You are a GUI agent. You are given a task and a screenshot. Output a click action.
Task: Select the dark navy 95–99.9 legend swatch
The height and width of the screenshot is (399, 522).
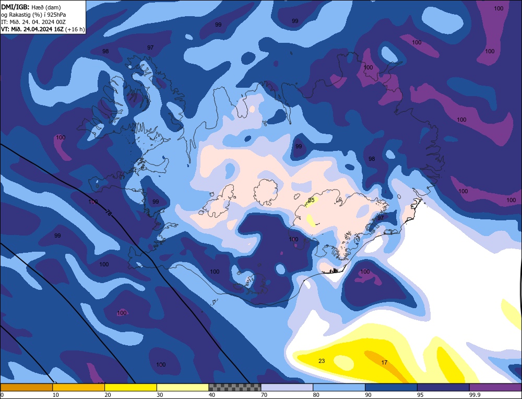[443, 387]
